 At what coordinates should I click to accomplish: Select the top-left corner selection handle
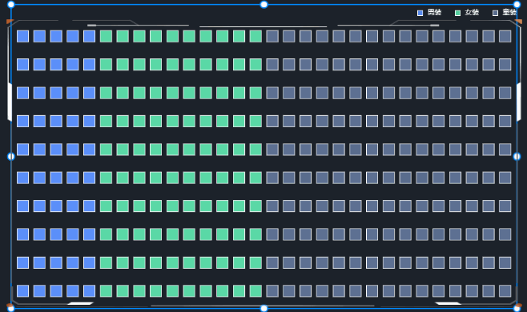point(10,4)
